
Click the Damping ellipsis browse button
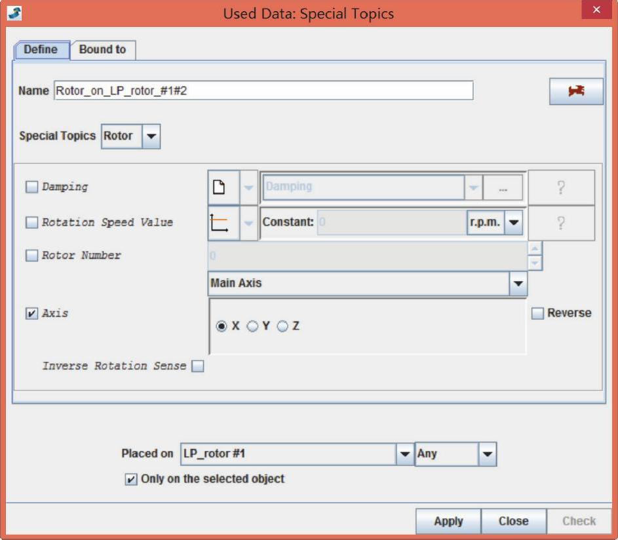[503, 187]
